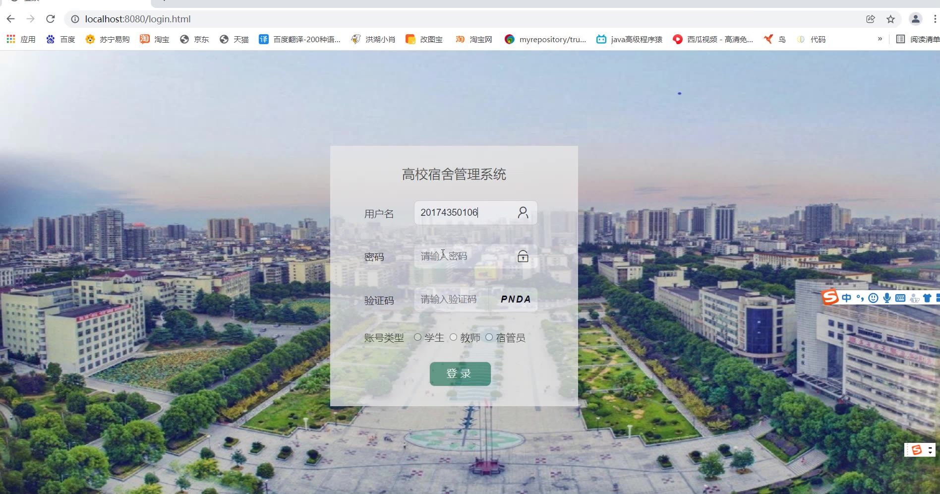940x494 pixels.
Task: Click the small Sogou floating widget
Action: point(920,450)
